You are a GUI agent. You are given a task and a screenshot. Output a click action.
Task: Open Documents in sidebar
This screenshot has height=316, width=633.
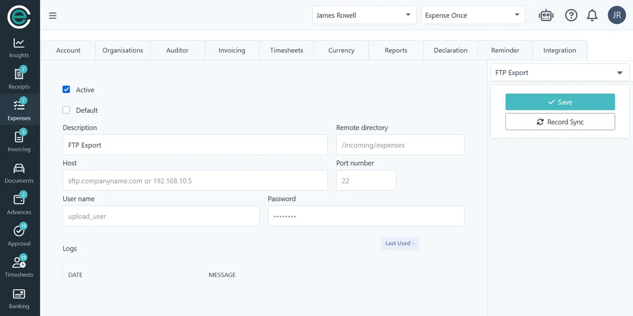[x=19, y=174]
